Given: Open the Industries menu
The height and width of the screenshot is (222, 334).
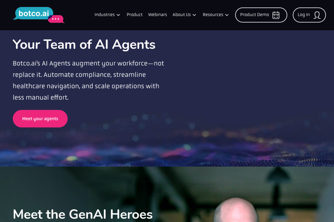Looking at the screenshot, I should (107, 15).
